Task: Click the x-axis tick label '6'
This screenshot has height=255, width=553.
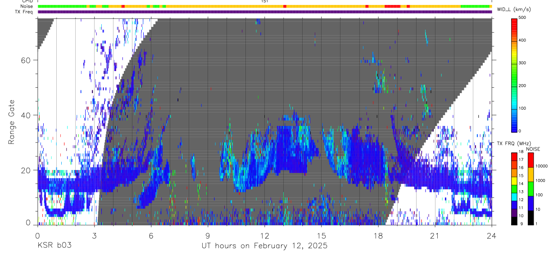Action: point(151,236)
